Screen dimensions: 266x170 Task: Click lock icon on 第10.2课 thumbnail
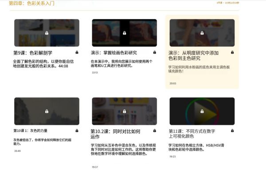124,111
